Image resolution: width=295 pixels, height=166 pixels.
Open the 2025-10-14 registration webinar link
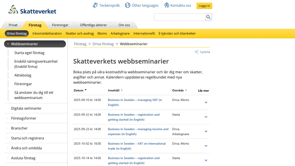(134, 161)
